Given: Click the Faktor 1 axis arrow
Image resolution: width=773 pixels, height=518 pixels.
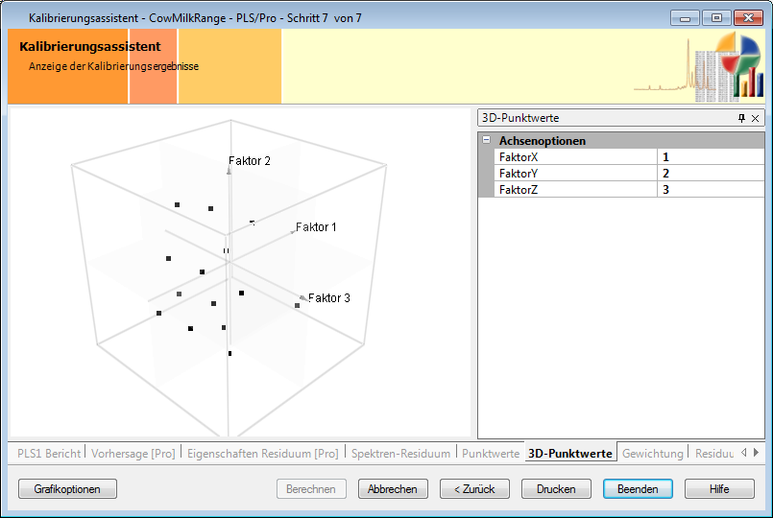Looking at the screenshot, I should pos(294,232).
